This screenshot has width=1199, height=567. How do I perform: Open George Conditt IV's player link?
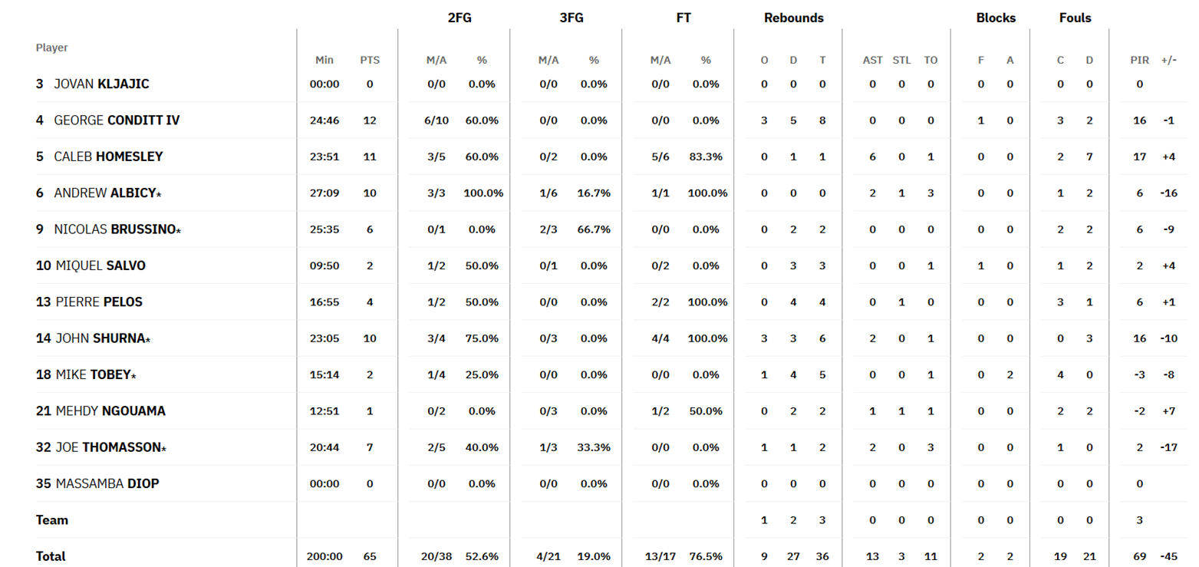click(117, 120)
